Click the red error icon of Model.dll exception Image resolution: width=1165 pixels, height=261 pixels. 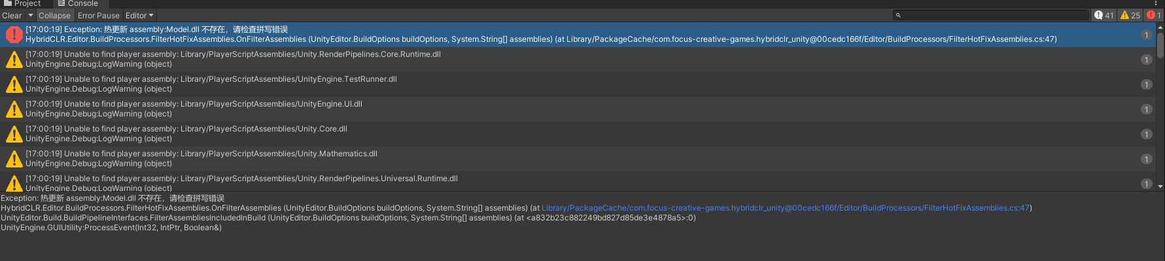14,34
